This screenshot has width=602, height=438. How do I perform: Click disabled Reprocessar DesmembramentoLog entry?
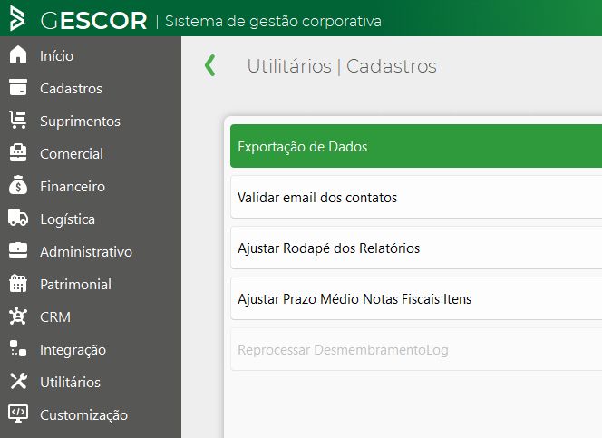(416, 349)
